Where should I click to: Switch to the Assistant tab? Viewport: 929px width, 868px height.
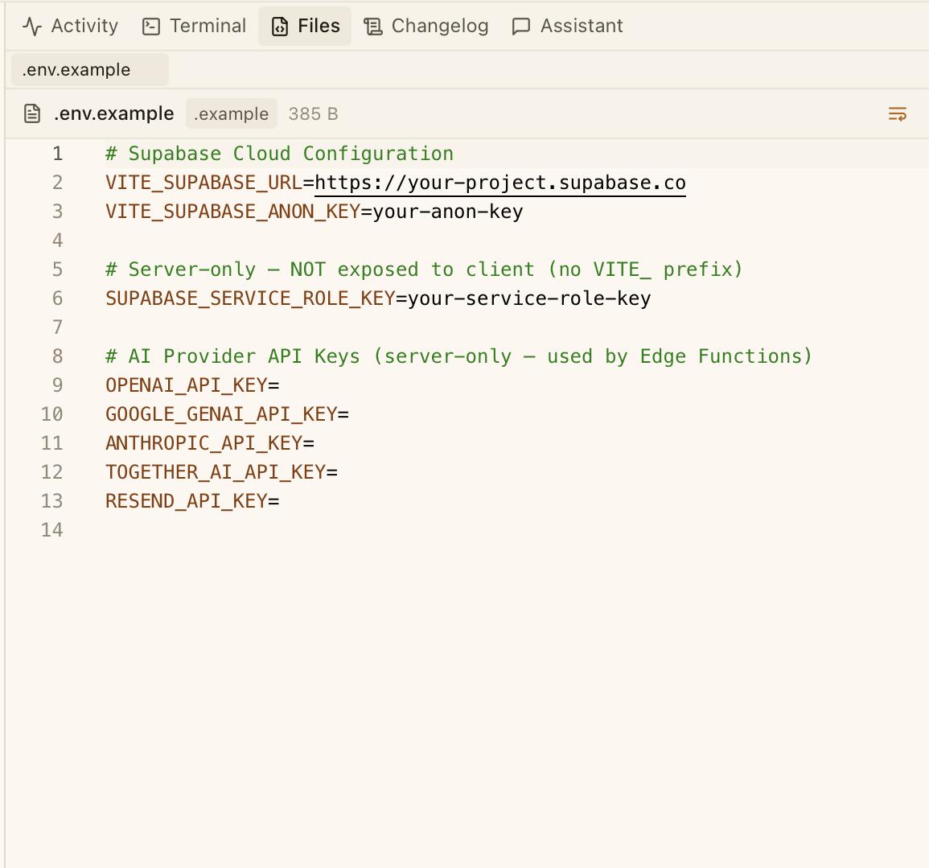click(x=568, y=26)
